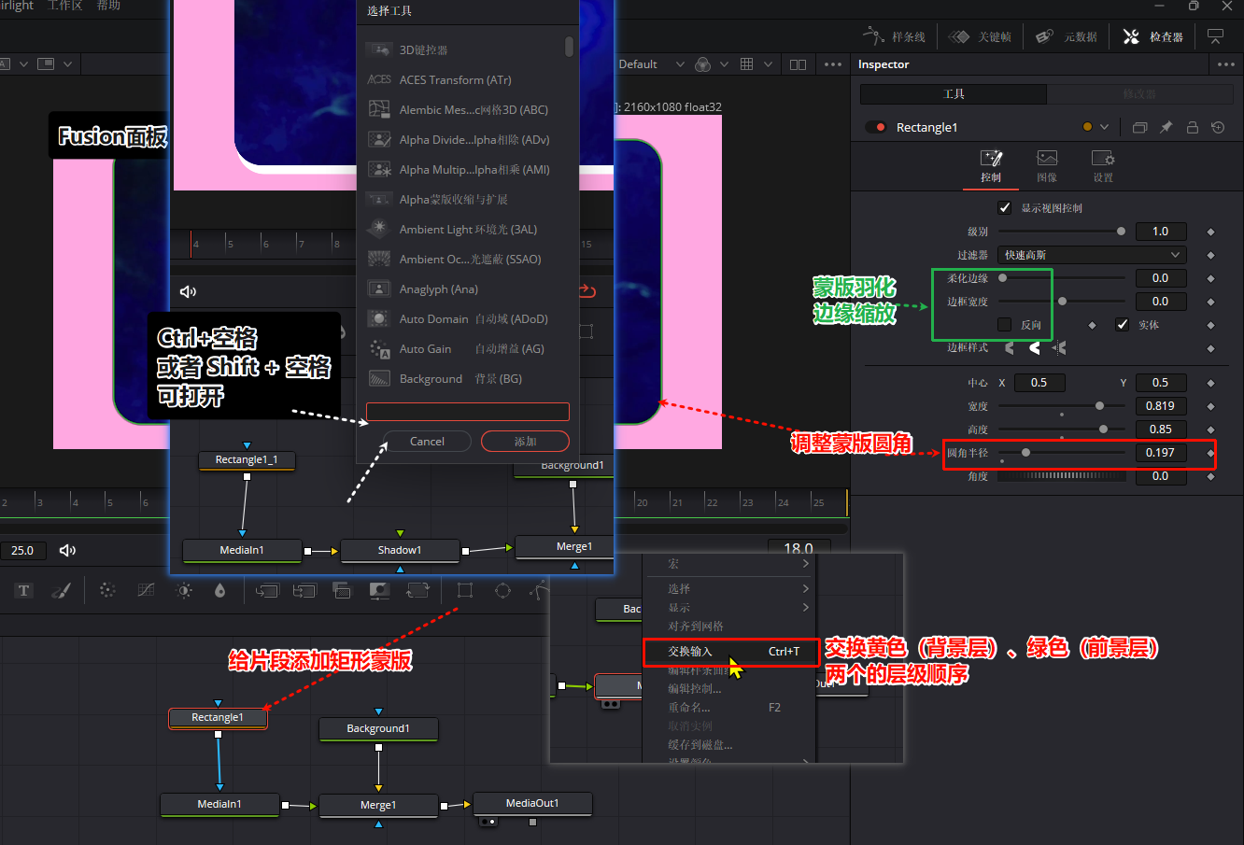Screen dimensions: 1244x845
Task: Expand the 选择 submenu arrow
Action: [x=805, y=588]
